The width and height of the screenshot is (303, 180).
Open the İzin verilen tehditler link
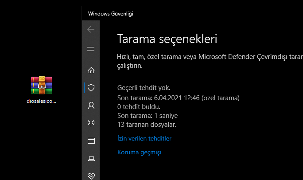click(x=144, y=138)
